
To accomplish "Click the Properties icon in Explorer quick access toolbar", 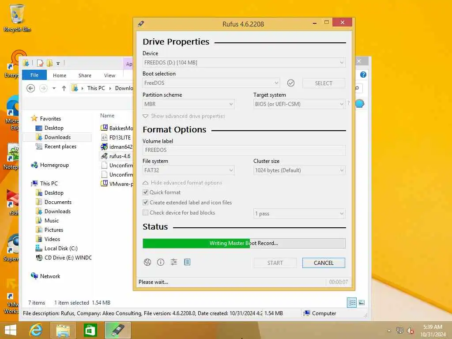I will tap(40, 63).
